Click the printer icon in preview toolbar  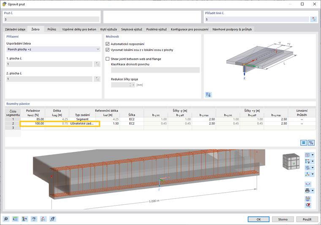click(x=307, y=191)
